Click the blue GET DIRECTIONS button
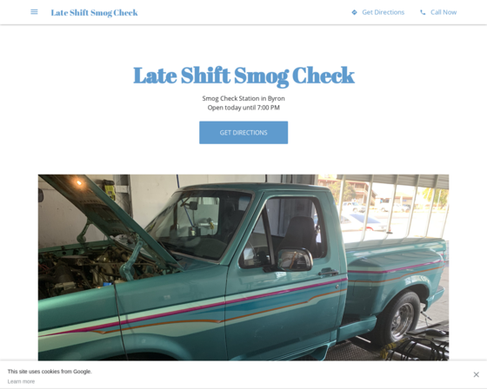Viewport: 487px width, 389px height. click(x=243, y=133)
